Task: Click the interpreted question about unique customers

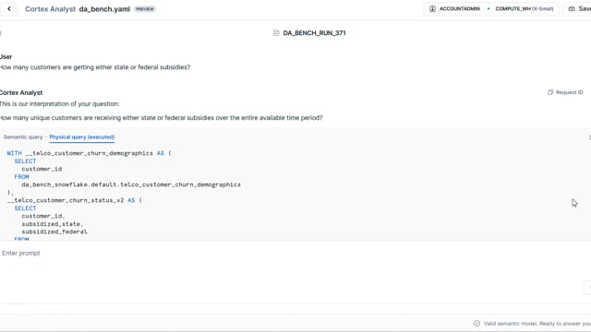Action: tap(161, 118)
